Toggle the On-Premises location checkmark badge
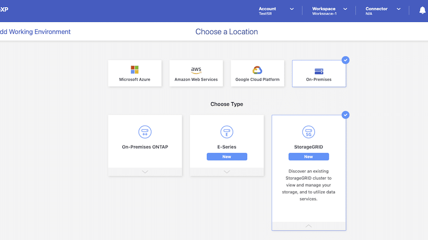This screenshot has height=240, width=428. click(346, 60)
